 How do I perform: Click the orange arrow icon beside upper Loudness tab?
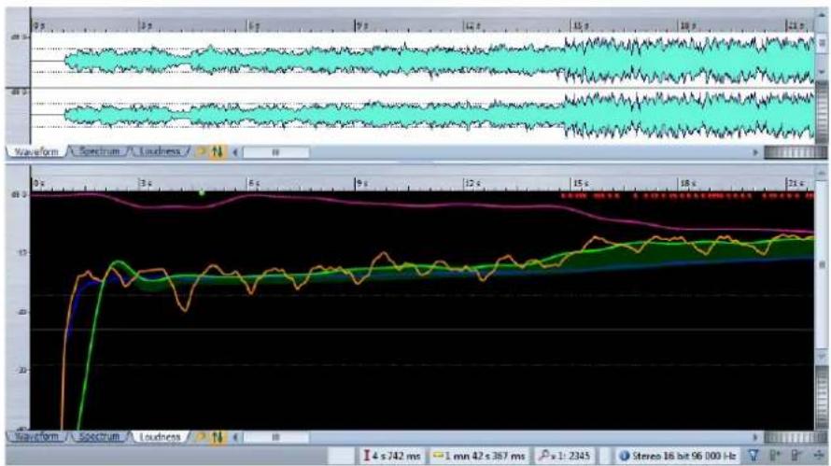201,152
